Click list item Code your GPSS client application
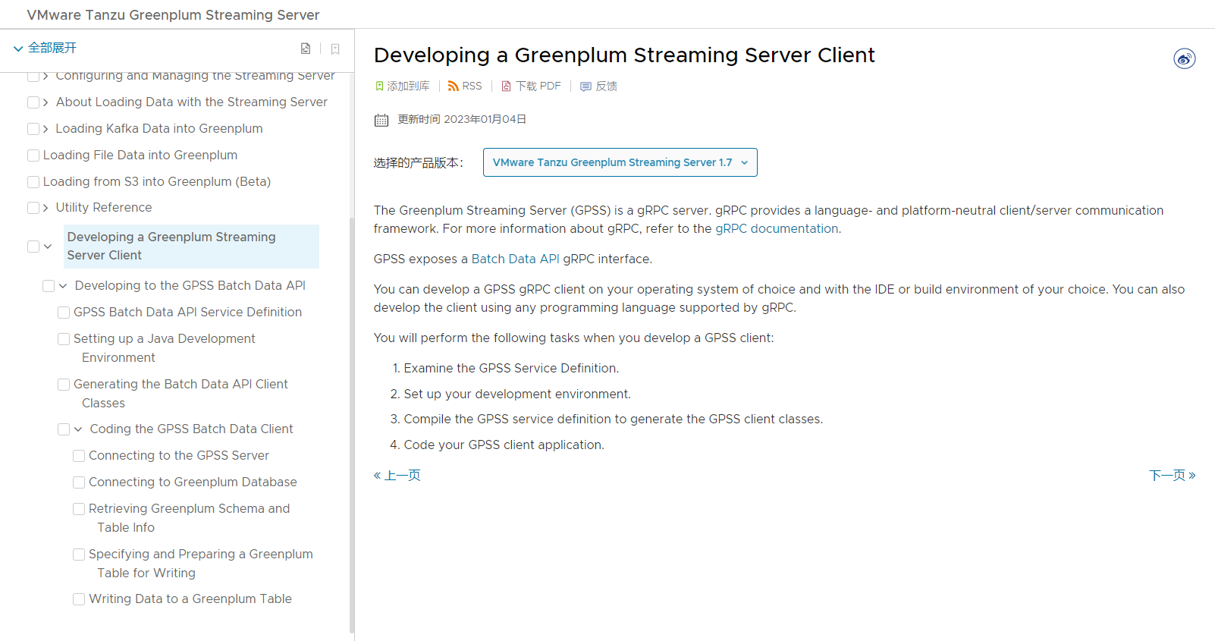Screen dimensions: 1215x641 (x=504, y=445)
